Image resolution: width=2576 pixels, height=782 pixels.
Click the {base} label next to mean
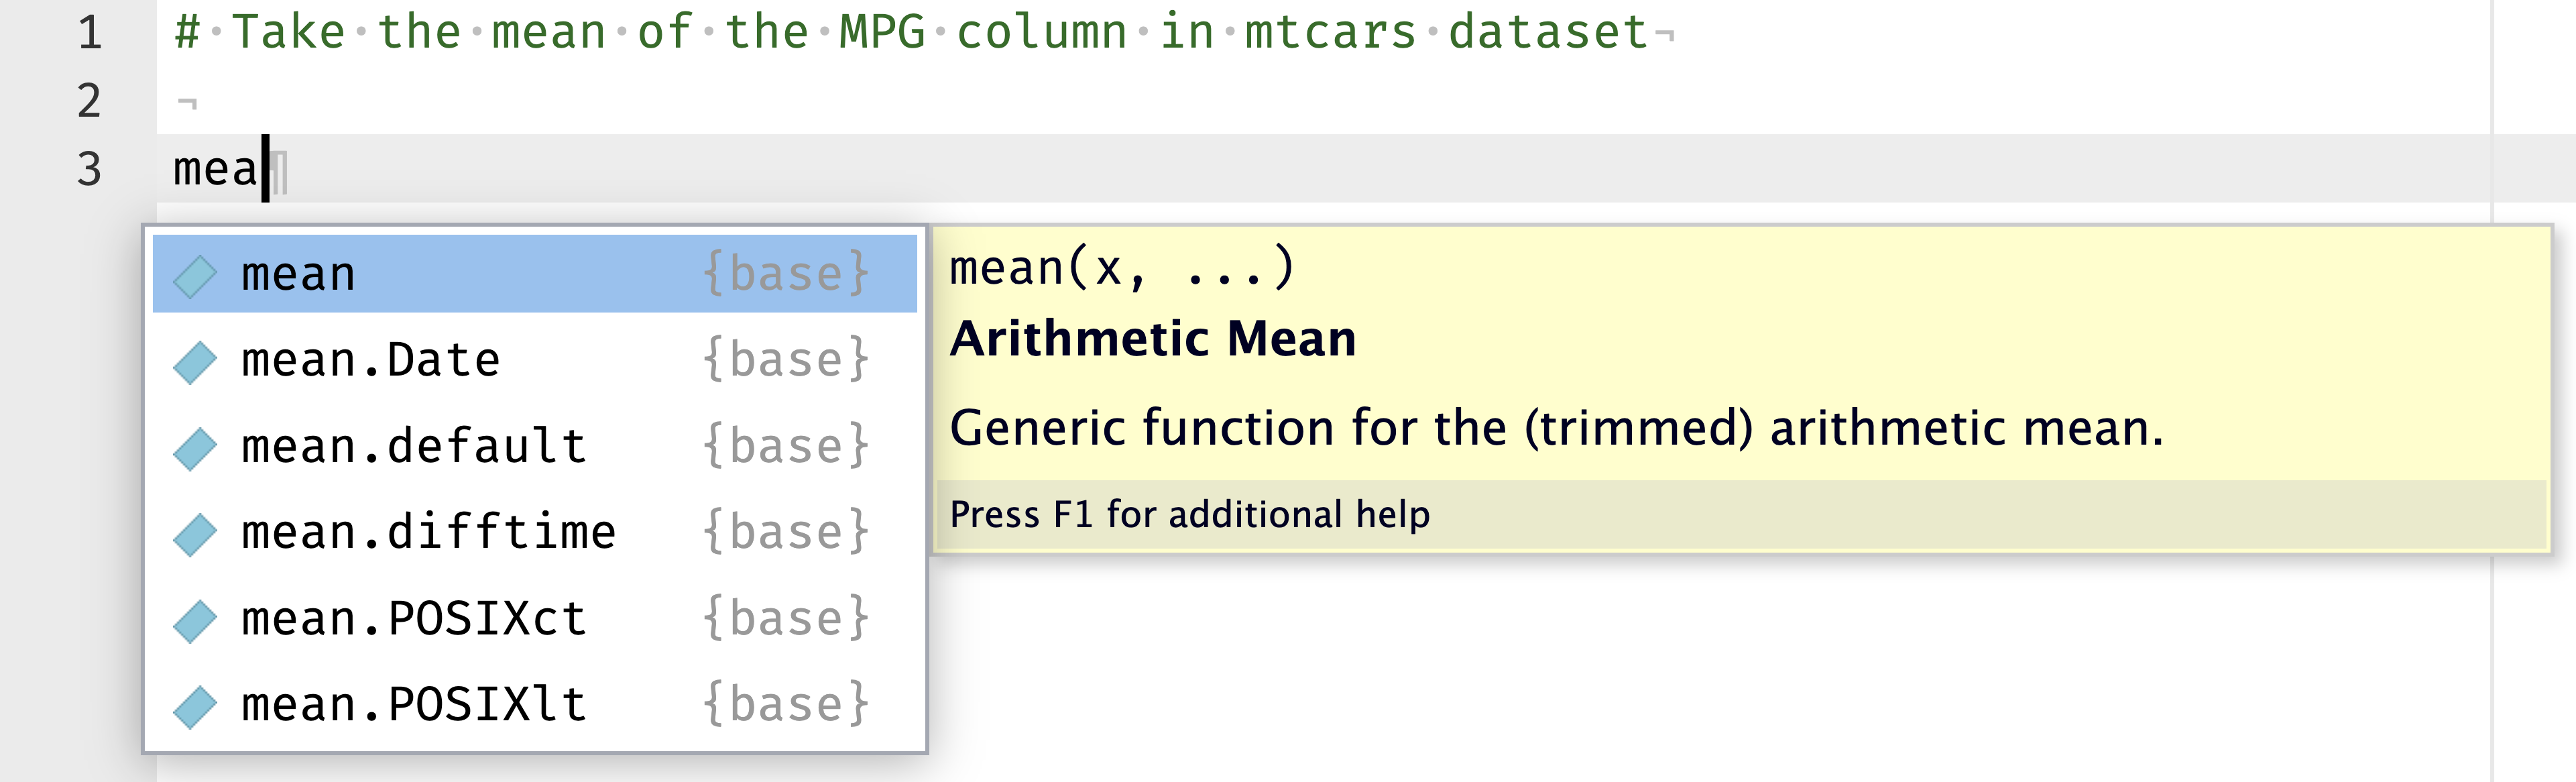pos(786,274)
